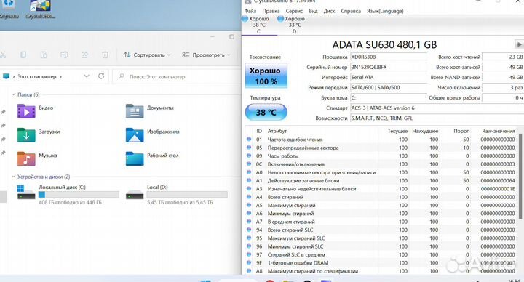This screenshot has width=524, height=282.
Task: Click the Delete trash icon in Explorer
Action: (x=105, y=55)
